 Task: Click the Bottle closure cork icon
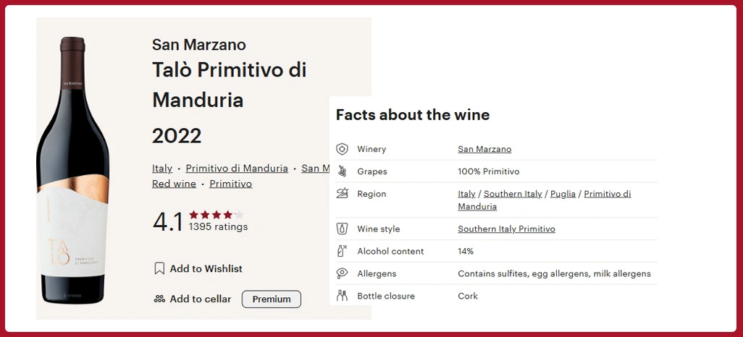pos(343,296)
